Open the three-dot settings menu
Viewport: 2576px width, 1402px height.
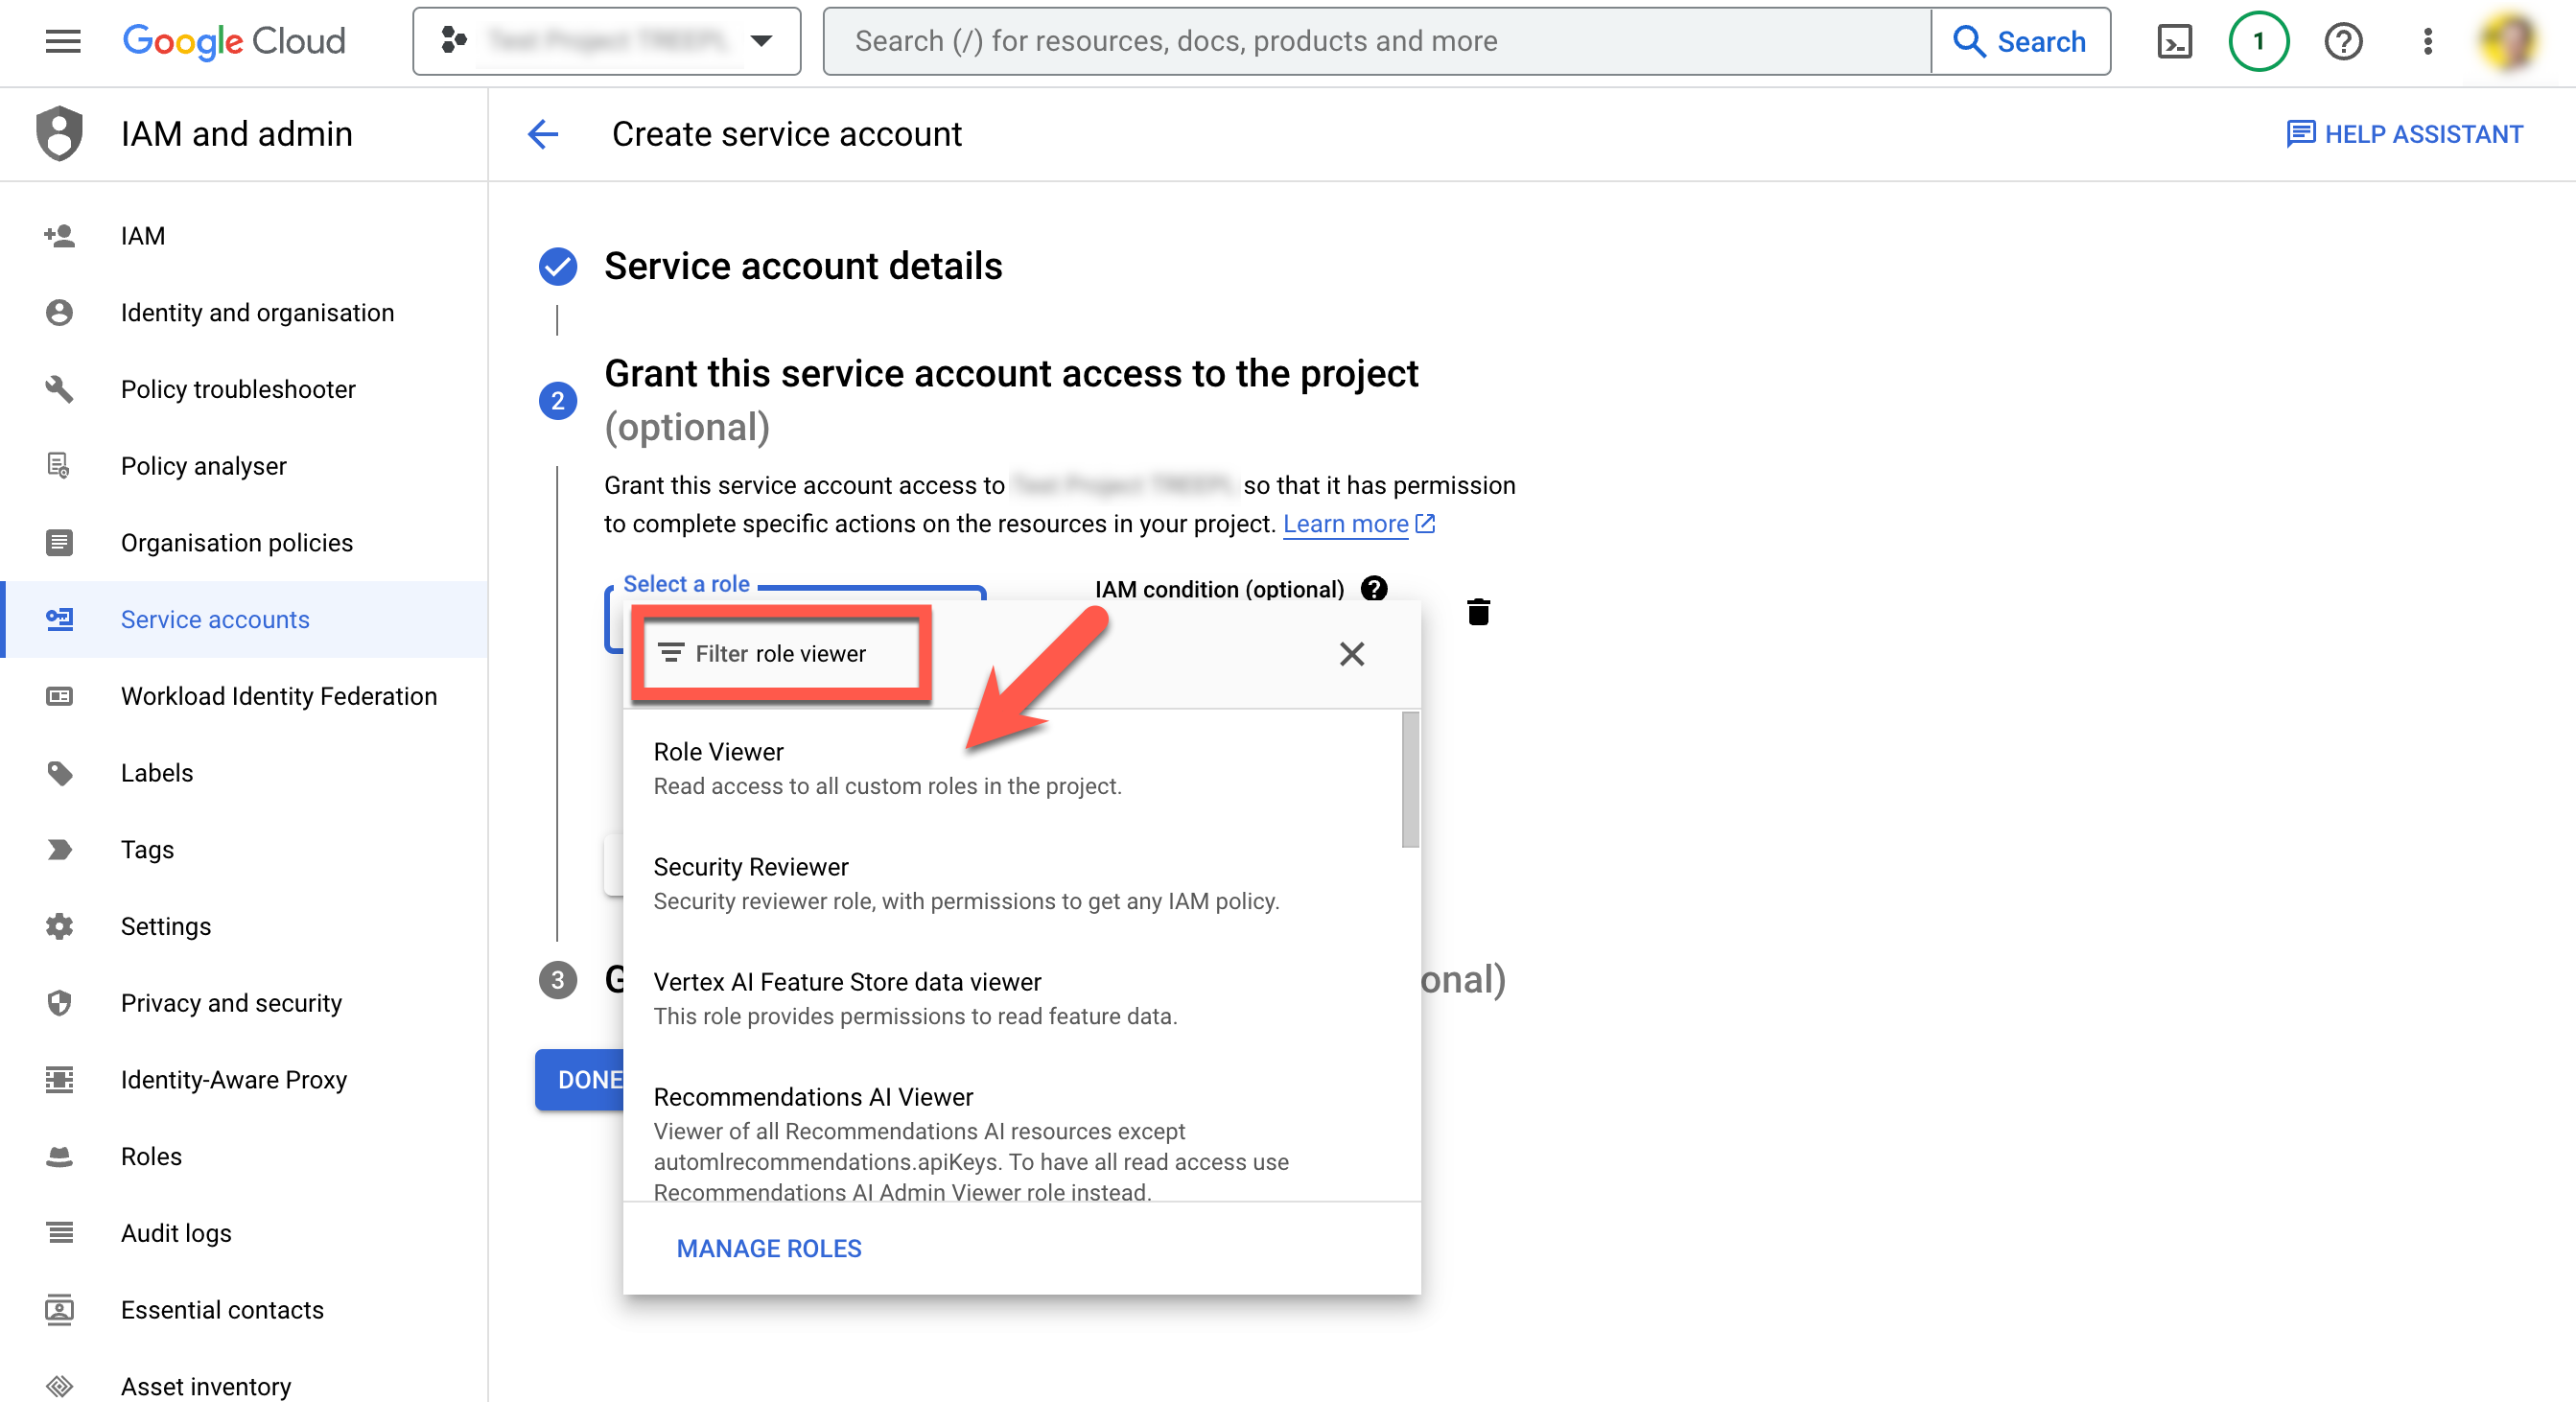click(2427, 41)
